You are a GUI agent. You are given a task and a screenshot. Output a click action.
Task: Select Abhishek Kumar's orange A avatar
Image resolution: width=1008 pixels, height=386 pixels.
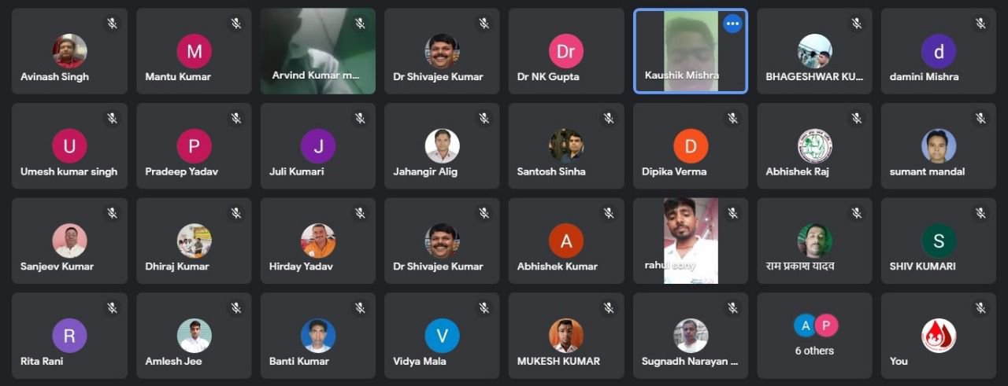(x=566, y=241)
